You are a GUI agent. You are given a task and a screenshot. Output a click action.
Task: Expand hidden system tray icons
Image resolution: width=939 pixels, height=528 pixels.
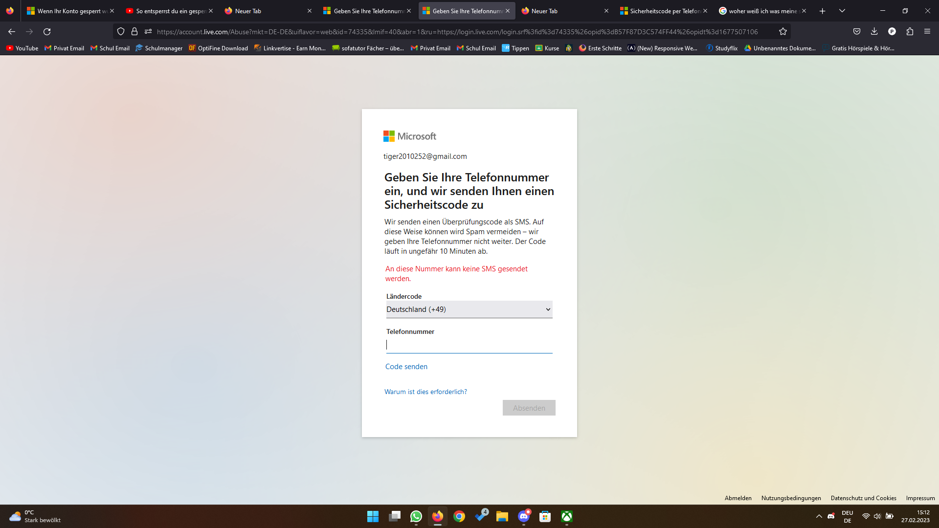[819, 516]
